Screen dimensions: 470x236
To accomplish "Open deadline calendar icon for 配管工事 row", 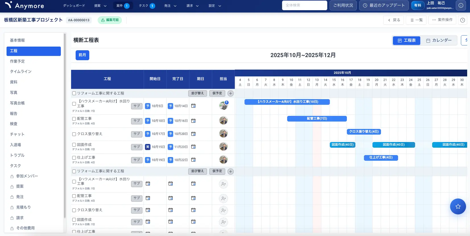I will coord(193,121).
